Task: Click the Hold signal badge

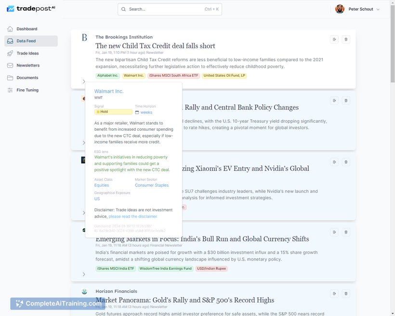Action: (113, 111)
